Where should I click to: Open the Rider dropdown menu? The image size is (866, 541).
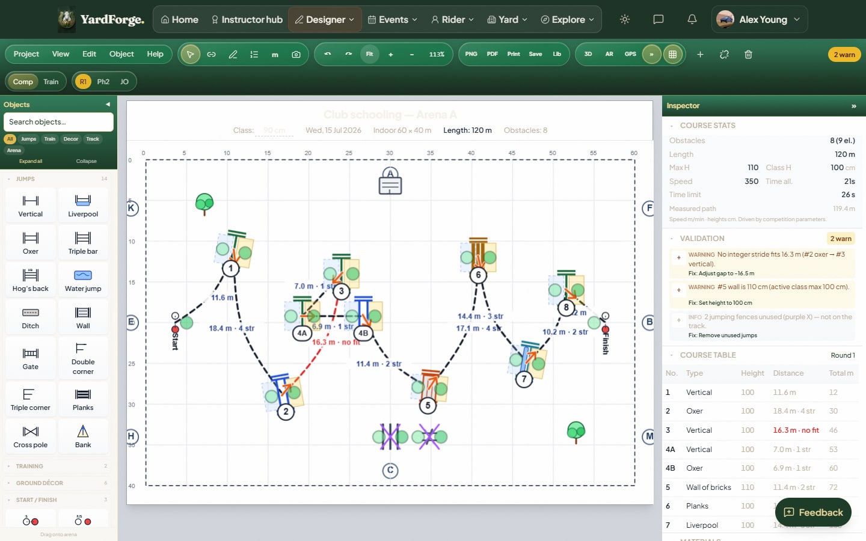coord(452,19)
